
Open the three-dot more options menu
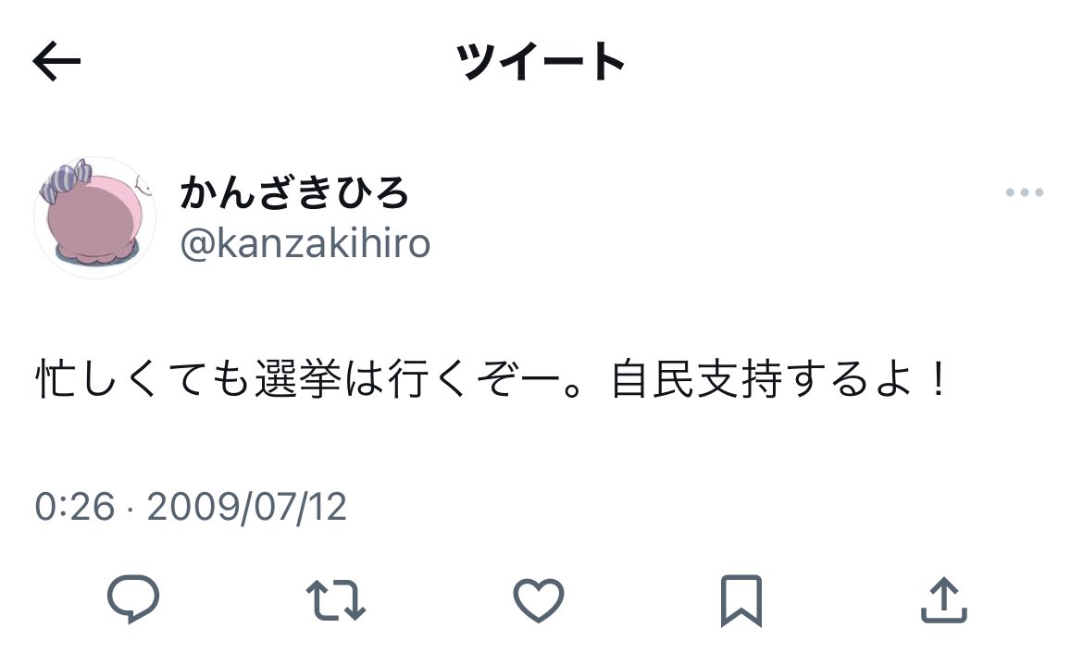point(1025,192)
